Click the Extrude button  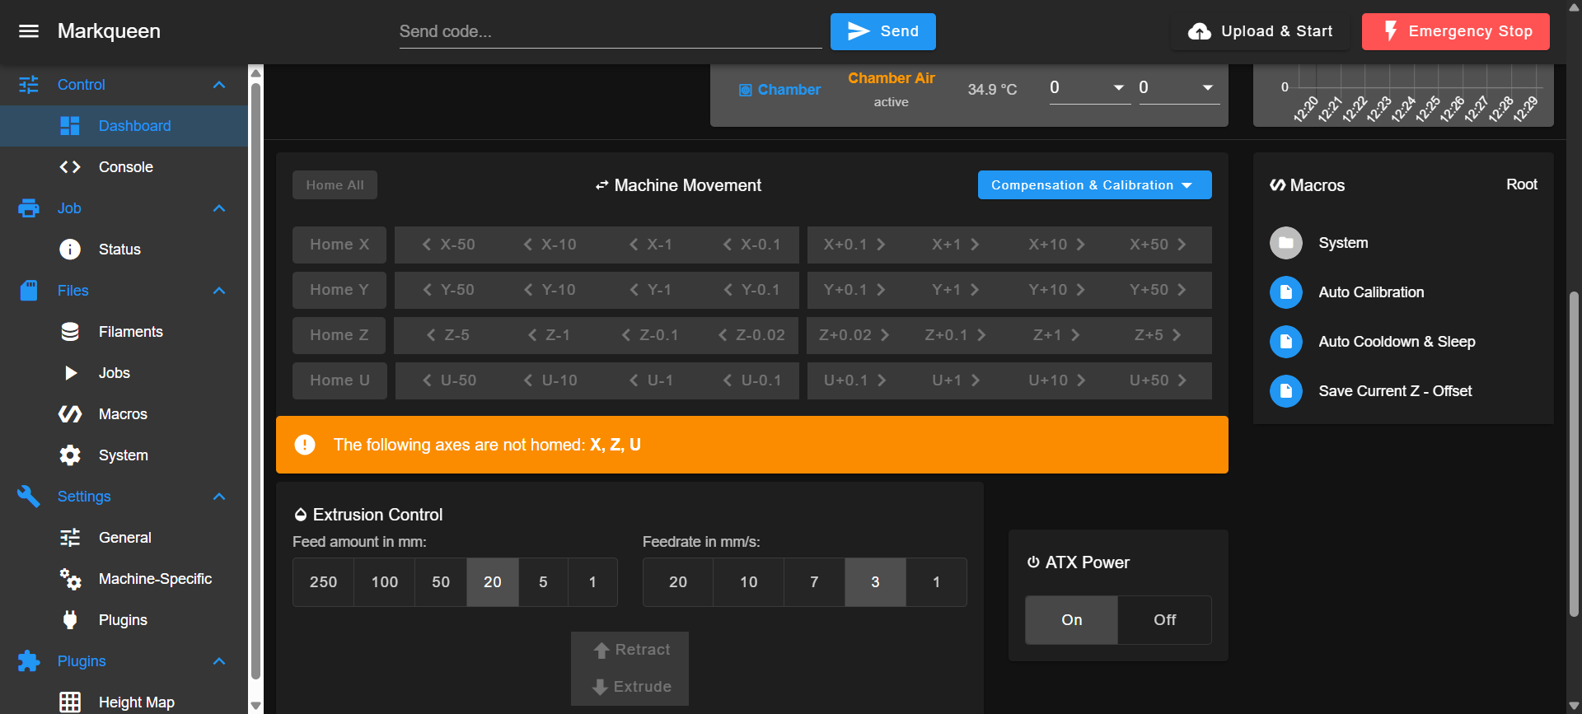630,687
